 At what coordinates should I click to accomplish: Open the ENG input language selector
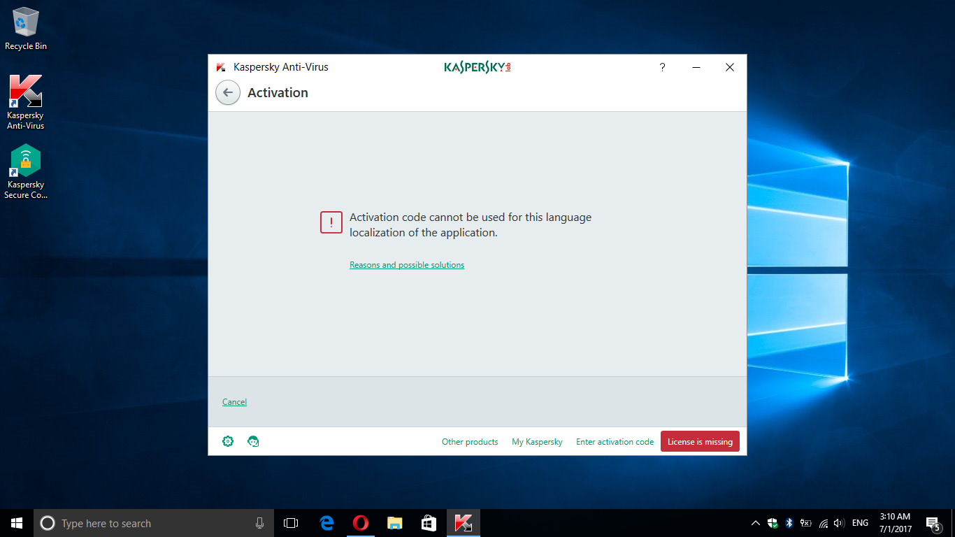pos(860,523)
